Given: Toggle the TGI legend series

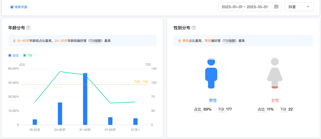Looking at the screenshot, I should 28,55.
